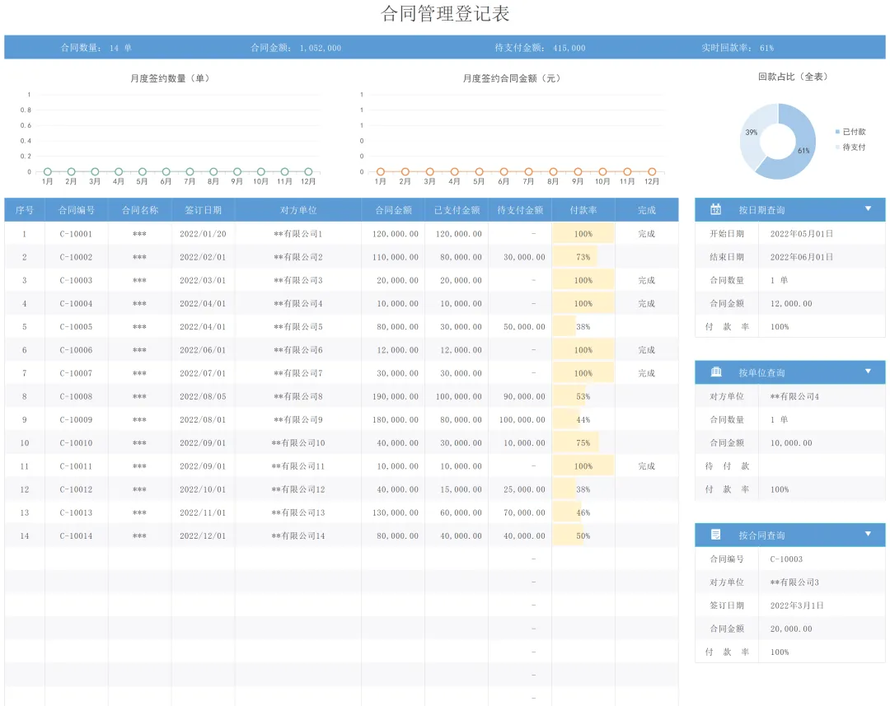890x706 pixels.
Task: Click the 53% payment rate bar
Action: pos(569,397)
